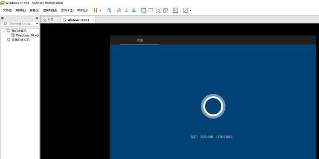Pause the running virtual machine
Screen dimensions: 319x159
[x=95, y=10]
